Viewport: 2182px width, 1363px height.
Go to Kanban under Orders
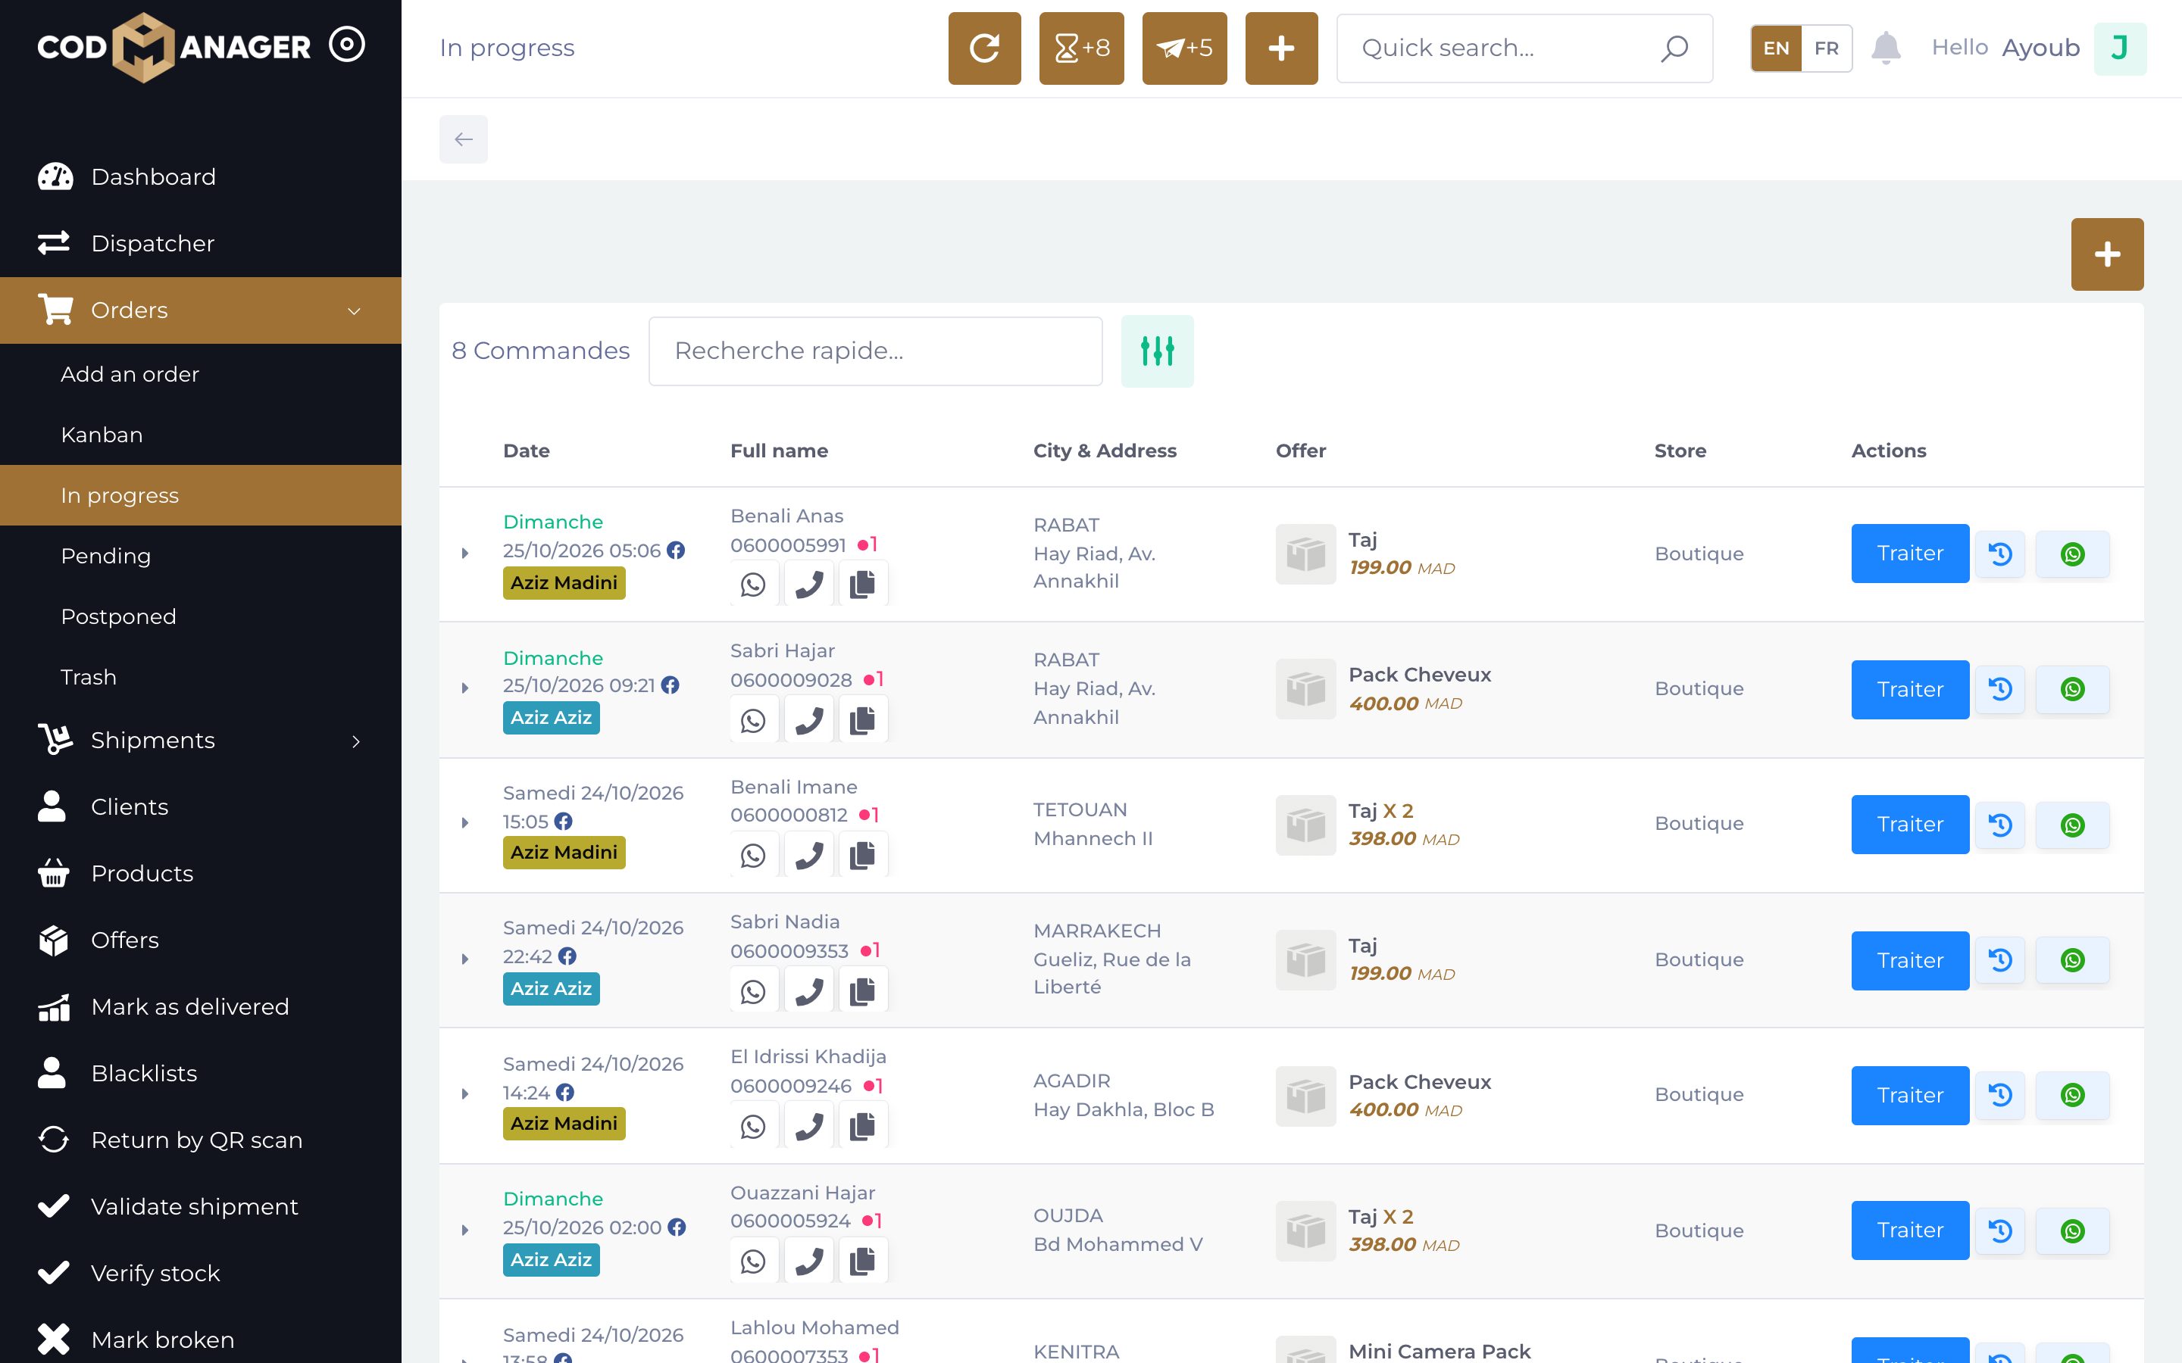coord(200,435)
